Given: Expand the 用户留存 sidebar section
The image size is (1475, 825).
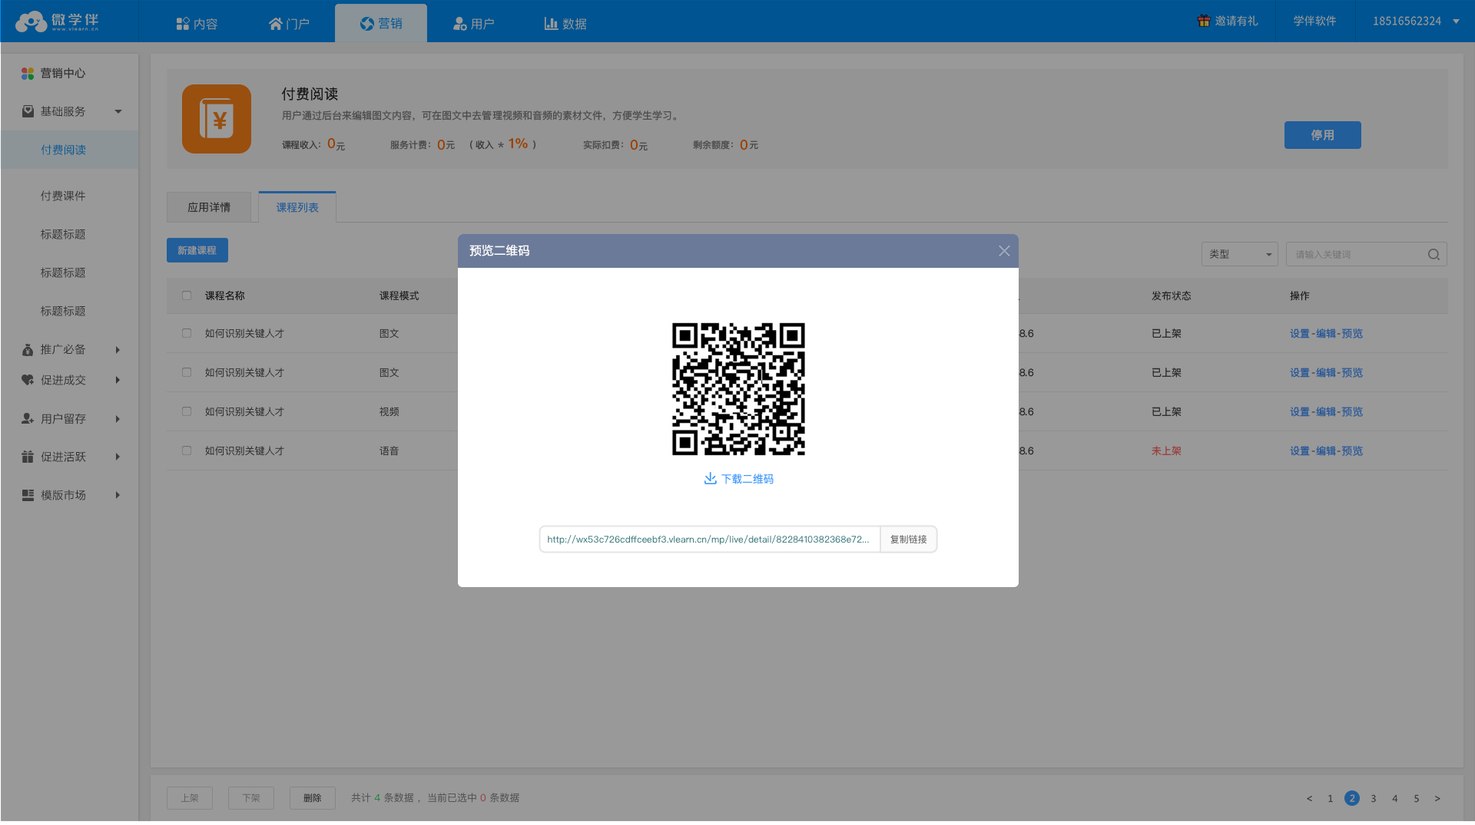Looking at the screenshot, I should [x=118, y=419].
